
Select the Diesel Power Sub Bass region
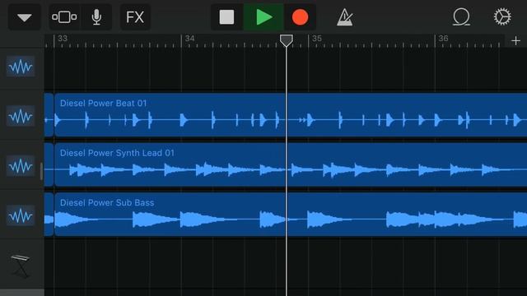[291, 215]
